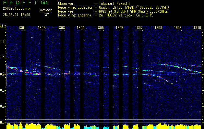
Task: Click the 1809 time marker
Action: click(x=178, y=28)
